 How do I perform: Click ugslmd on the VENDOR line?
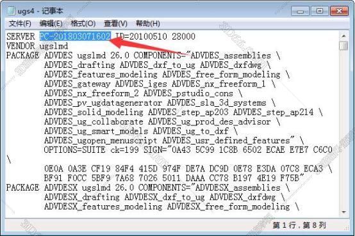(54, 46)
